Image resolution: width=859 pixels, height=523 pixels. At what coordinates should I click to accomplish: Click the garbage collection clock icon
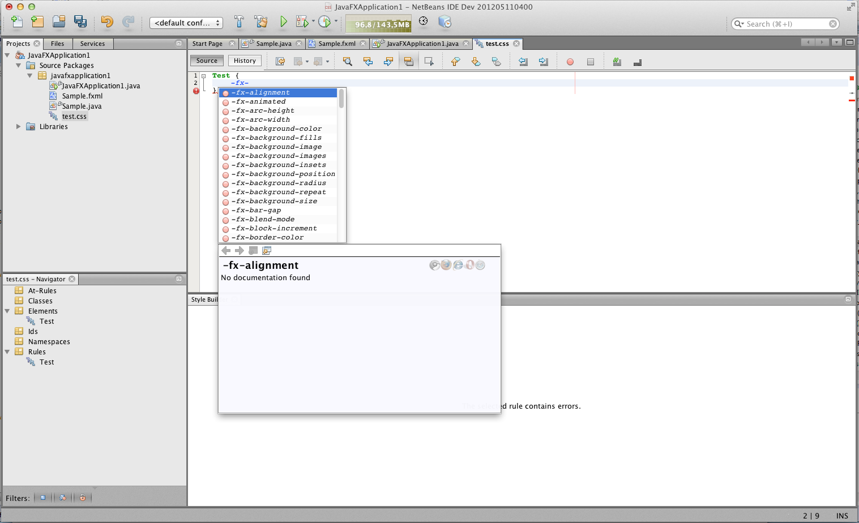coord(423,21)
